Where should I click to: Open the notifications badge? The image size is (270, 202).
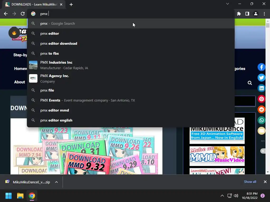[263, 196]
